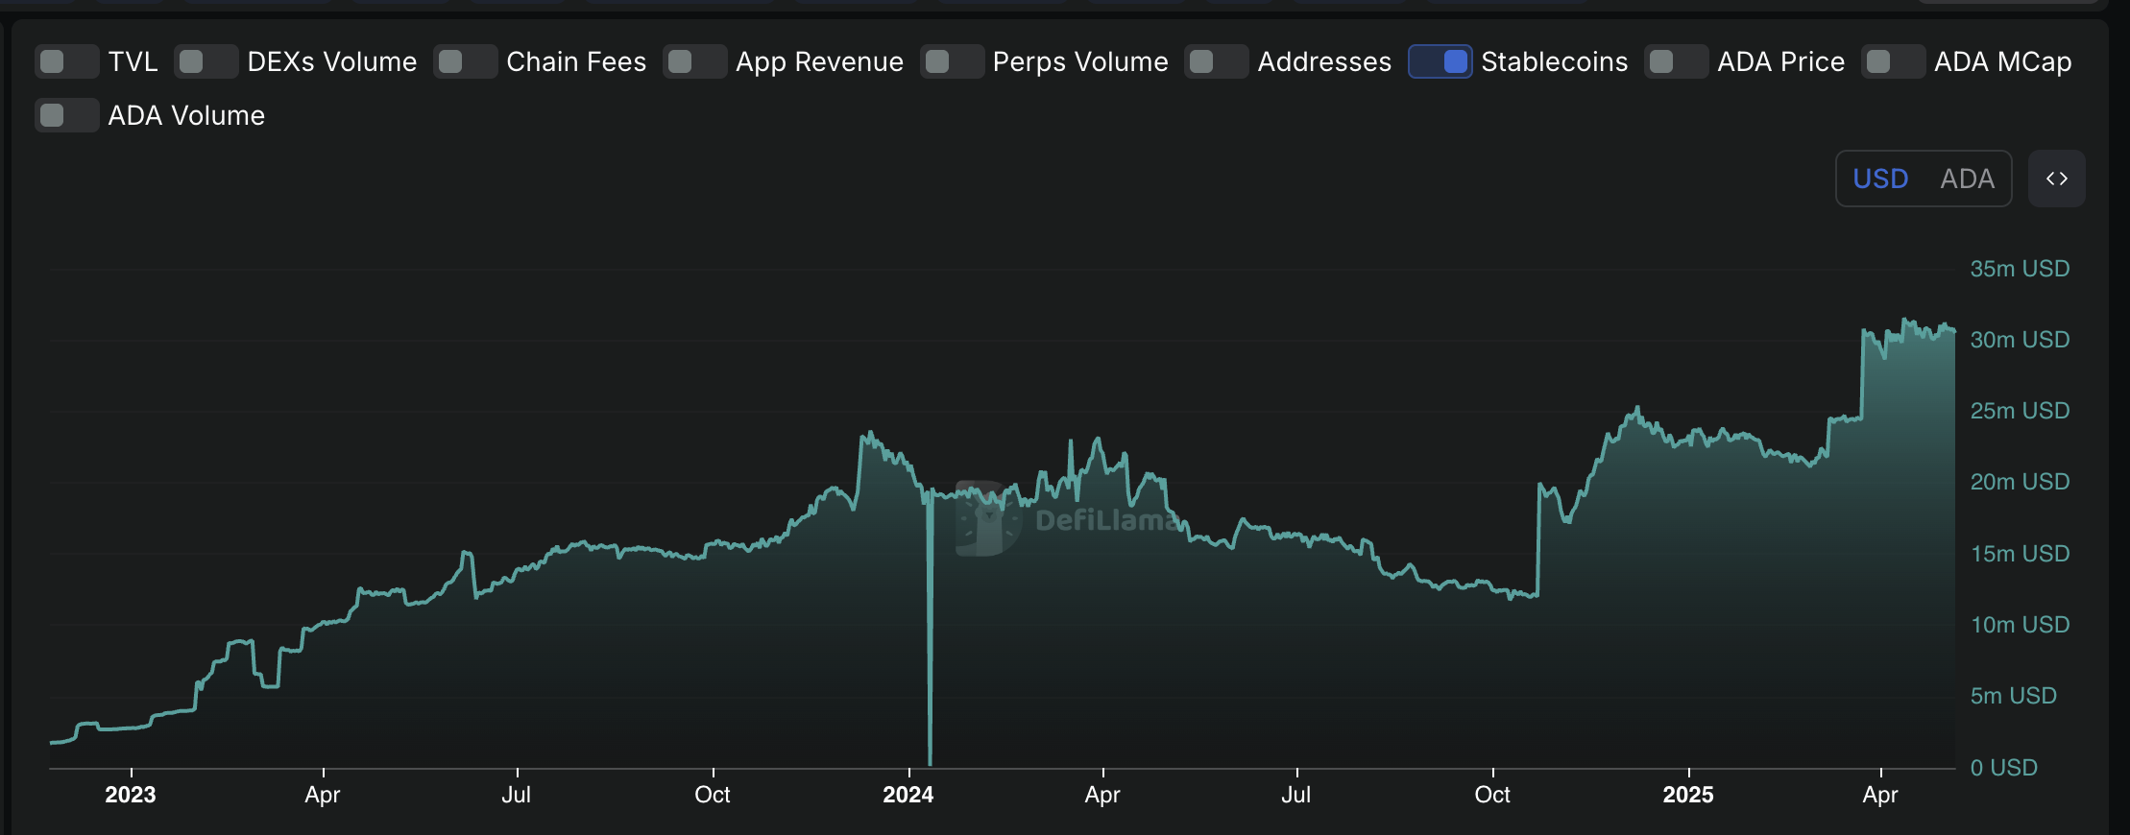Click the 2023 x-axis label
This screenshot has width=2130, height=835.
click(x=131, y=795)
